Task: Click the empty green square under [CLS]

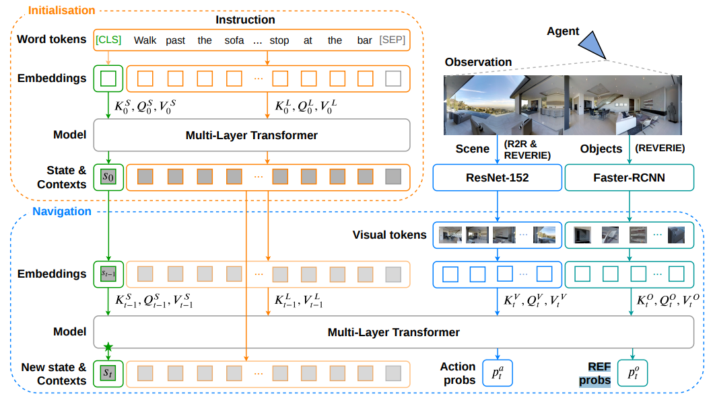Action: 108,79
